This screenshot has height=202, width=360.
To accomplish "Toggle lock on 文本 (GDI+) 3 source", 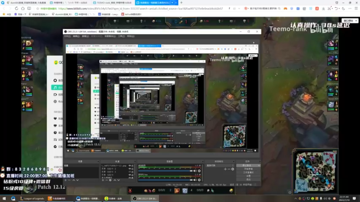I will (132, 172).
